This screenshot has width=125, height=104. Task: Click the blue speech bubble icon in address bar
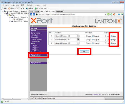pos(119,14)
